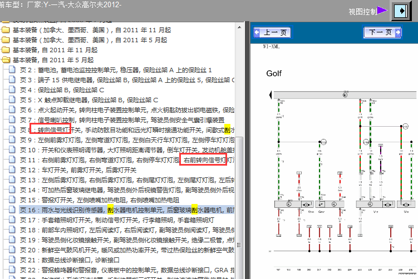This screenshot has width=418, height=279.
Task: Open folder 基本装备(加拿大、墨西哥、美国) 自2011年5月起
Action: [x=90, y=40]
